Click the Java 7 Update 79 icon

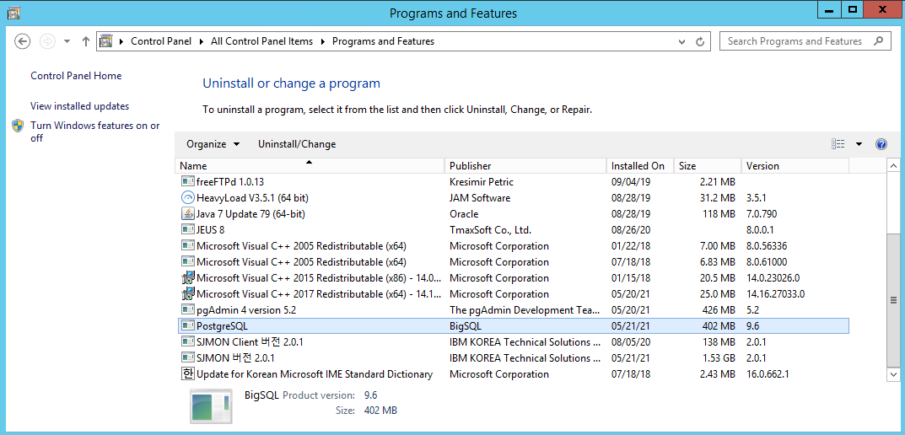click(x=188, y=214)
